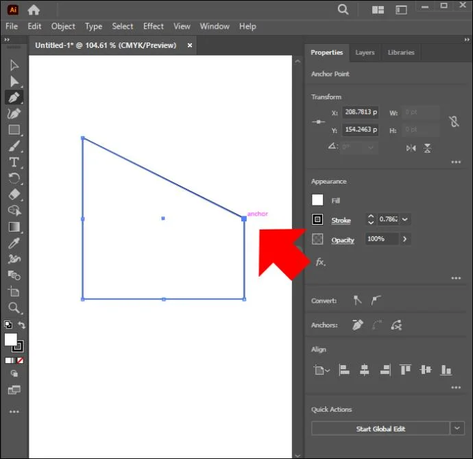Swap fill and stroke colors
473x459 pixels.
pyautogui.click(x=22, y=325)
